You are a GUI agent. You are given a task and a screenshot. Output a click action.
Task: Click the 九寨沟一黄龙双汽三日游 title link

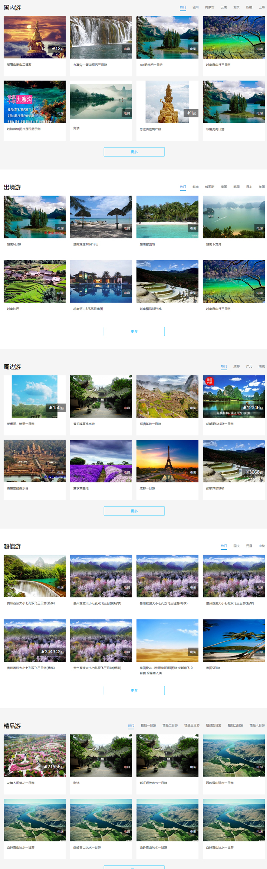[90, 65]
